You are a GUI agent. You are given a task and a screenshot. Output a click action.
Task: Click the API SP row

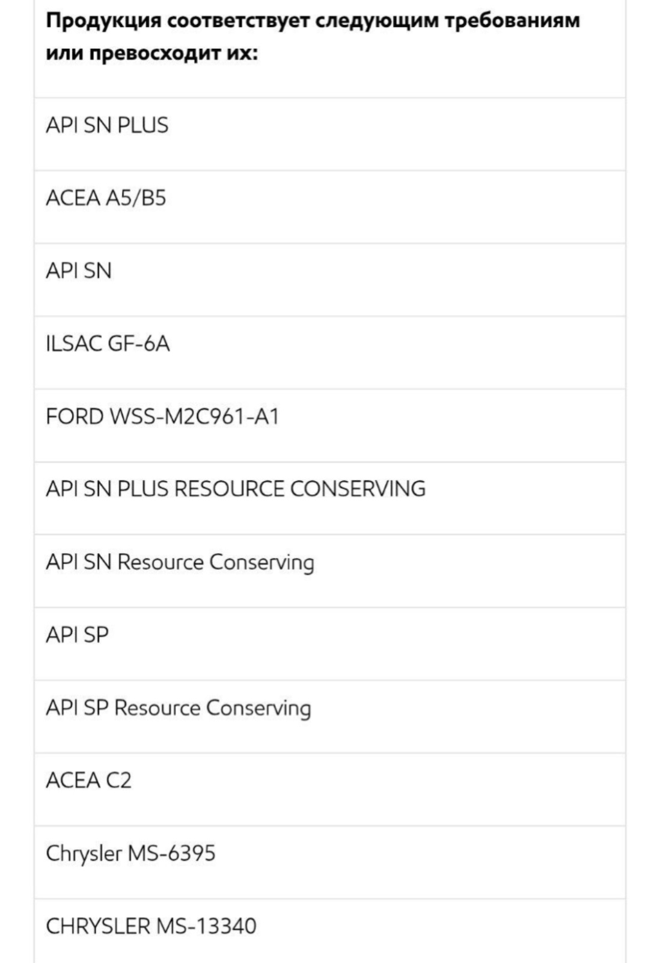tap(329, 644)
